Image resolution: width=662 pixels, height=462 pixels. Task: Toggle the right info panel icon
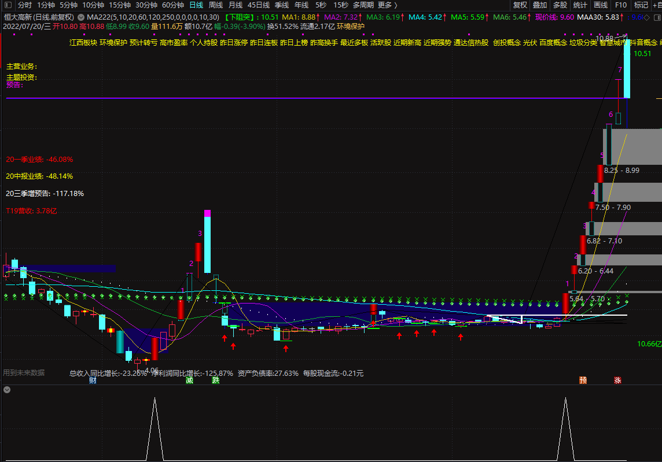pyautogui.click(x=657, y=17)
